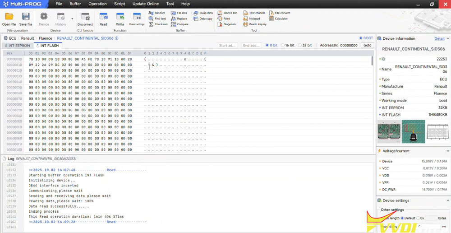Viewport: 451px width, 233px height.
Task: Collapse the Voltage/current panel
Action: tap(447, 151)
